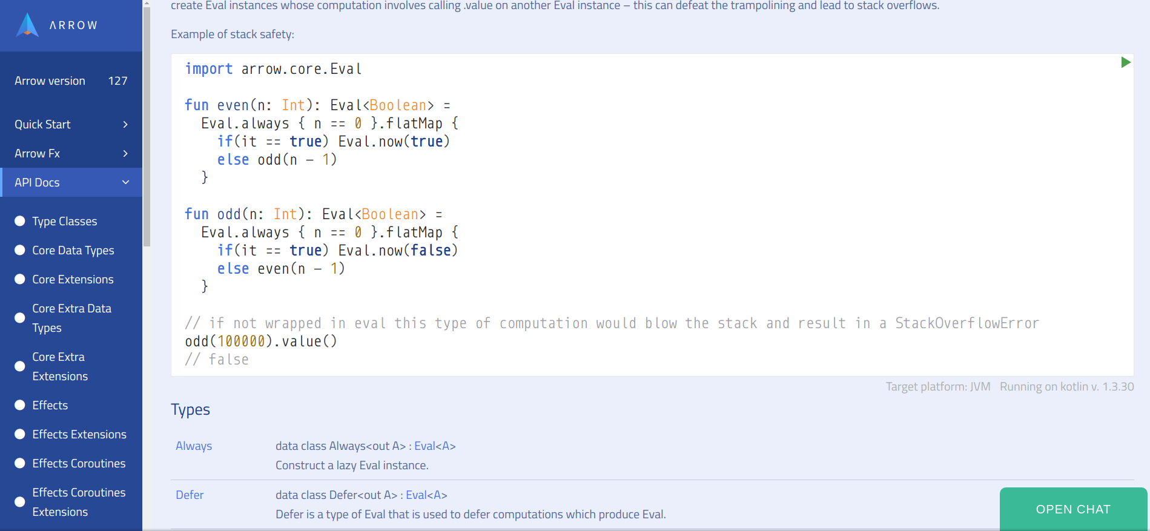Select Core Extra Data Types in sidebar

coord(71,318)
